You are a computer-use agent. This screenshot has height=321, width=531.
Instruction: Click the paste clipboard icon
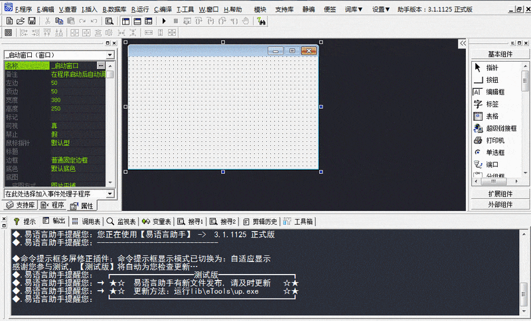tap(71, 21)
